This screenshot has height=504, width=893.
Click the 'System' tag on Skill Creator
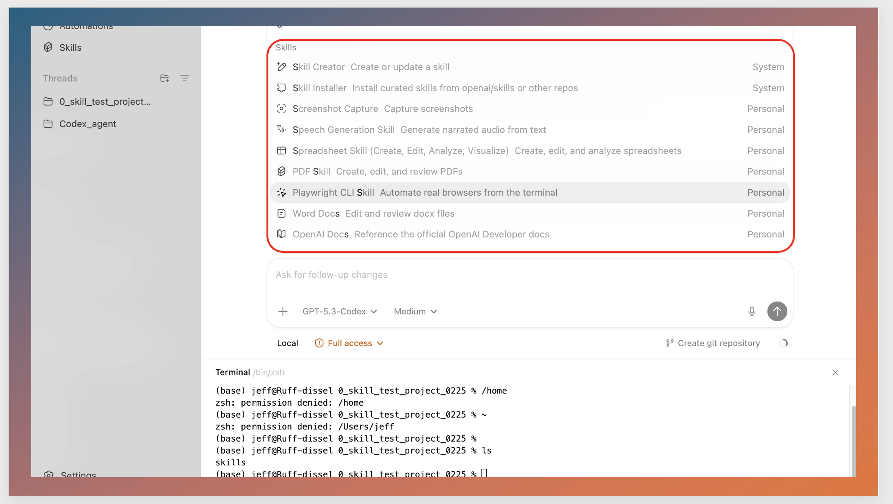[x=768, y=67]
